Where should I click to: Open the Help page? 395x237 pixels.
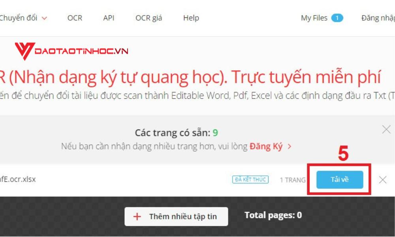pyautogui.click(x=191, y=18)
